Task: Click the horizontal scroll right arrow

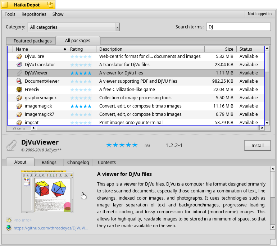Action: (262, 128)
